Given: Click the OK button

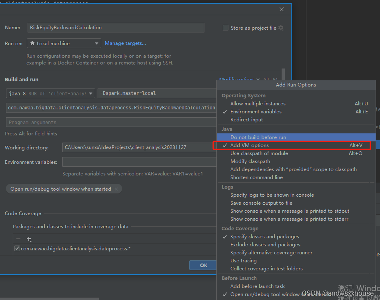Looking at the screenshot, I should coord(203,265).
